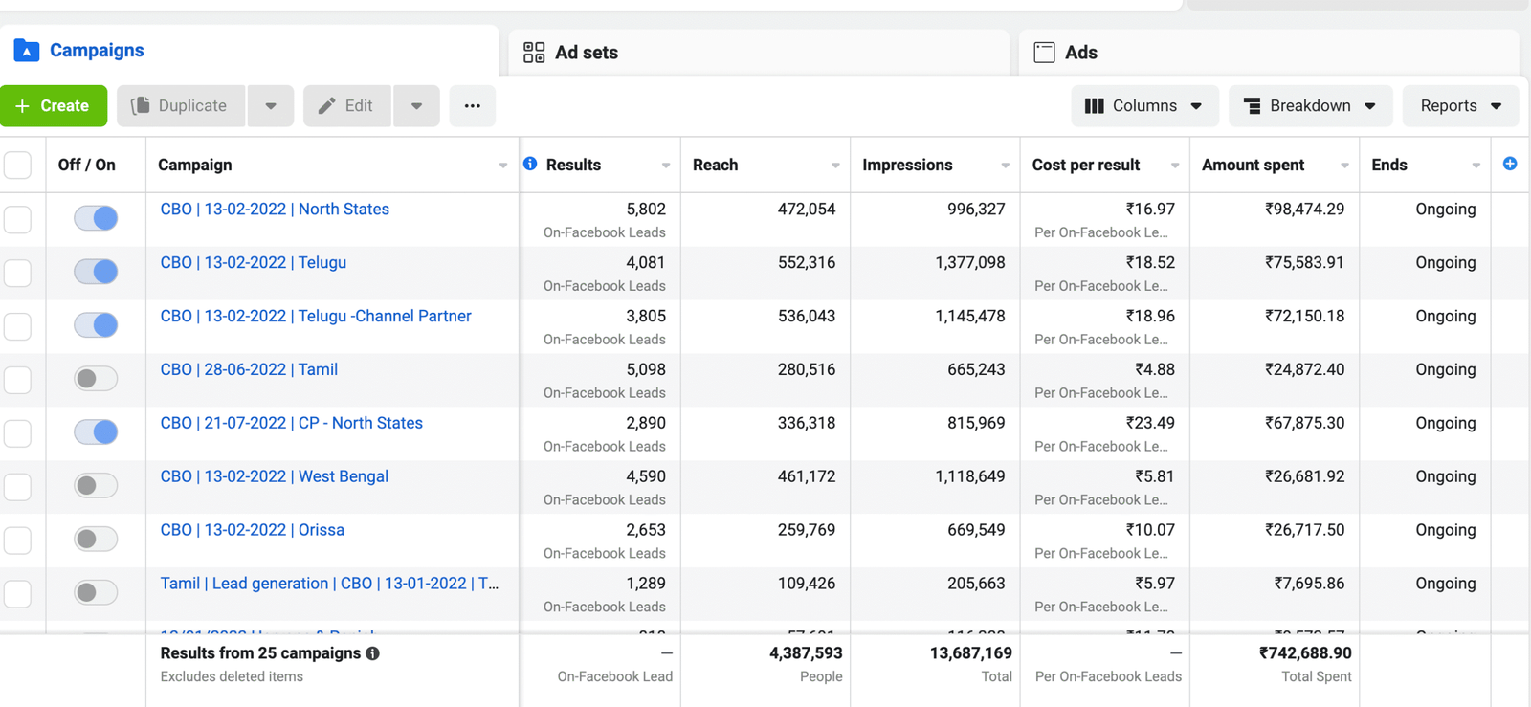This screenshot has height=707, width=1531.
Task: Open the Breakdown menu
Action: pyautogui.click(x=1309, y=106)
